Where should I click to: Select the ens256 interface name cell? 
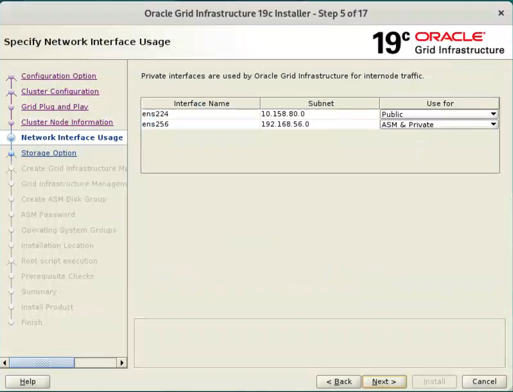201,124
